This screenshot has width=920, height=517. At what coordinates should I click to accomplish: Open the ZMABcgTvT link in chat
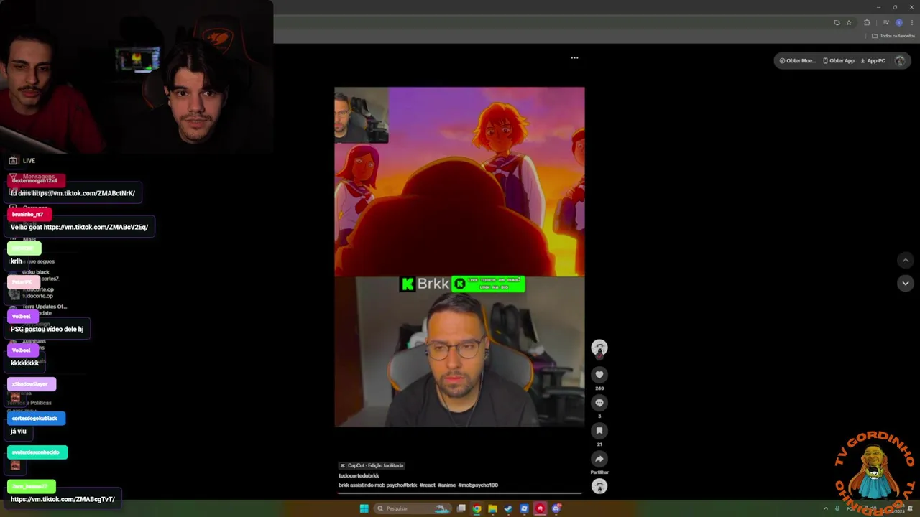[x=63, y=499]
